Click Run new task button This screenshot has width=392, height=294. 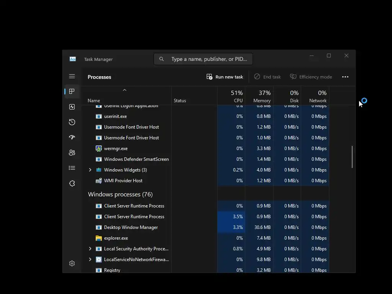tap(225, 77)
